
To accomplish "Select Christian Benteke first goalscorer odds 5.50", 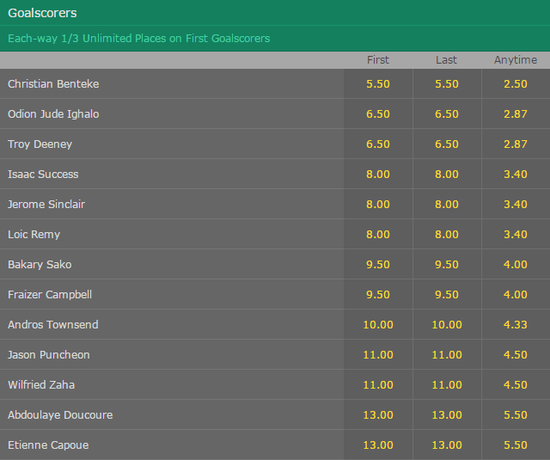I will (x=378, y=84).
